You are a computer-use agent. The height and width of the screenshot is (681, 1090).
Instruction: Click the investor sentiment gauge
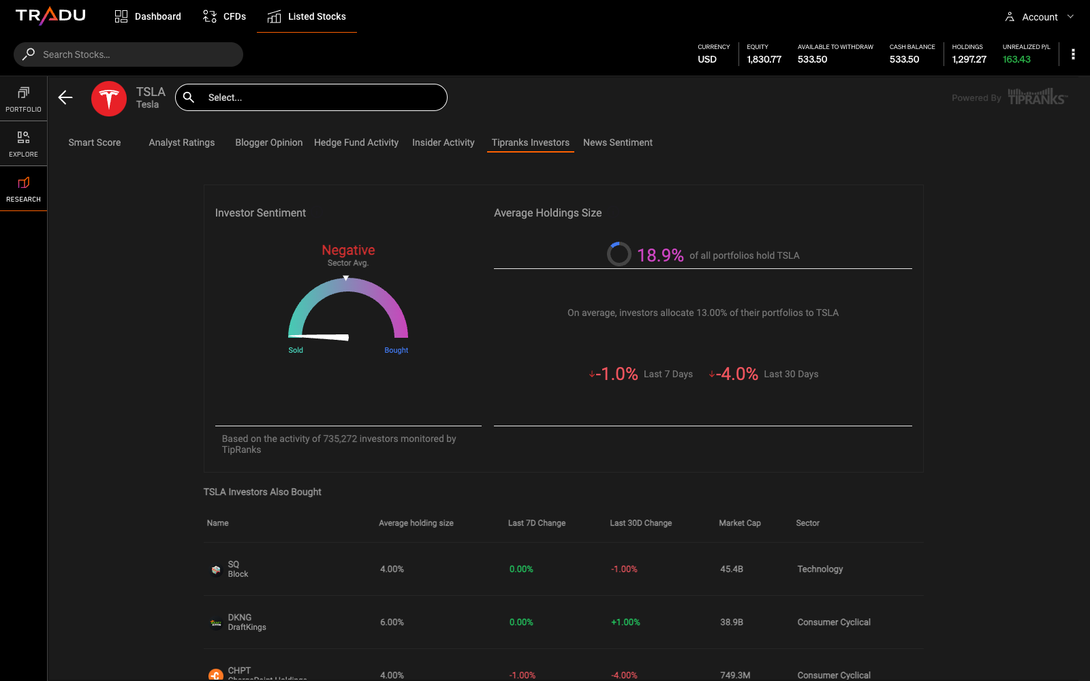[x=348, y=308]
